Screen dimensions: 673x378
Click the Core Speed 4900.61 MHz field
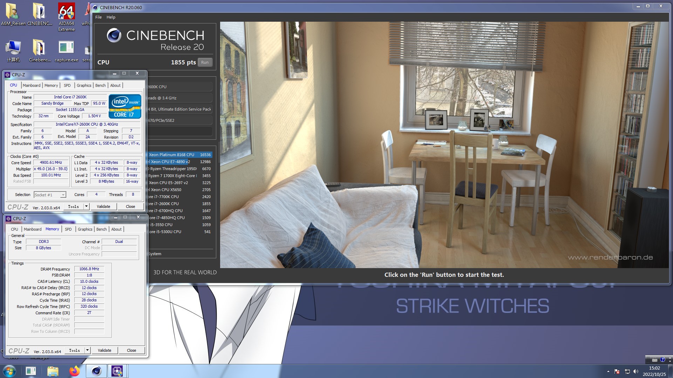click(51, 163)
